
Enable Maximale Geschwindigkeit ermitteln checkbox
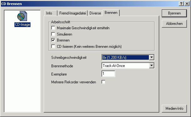(53, 28)
